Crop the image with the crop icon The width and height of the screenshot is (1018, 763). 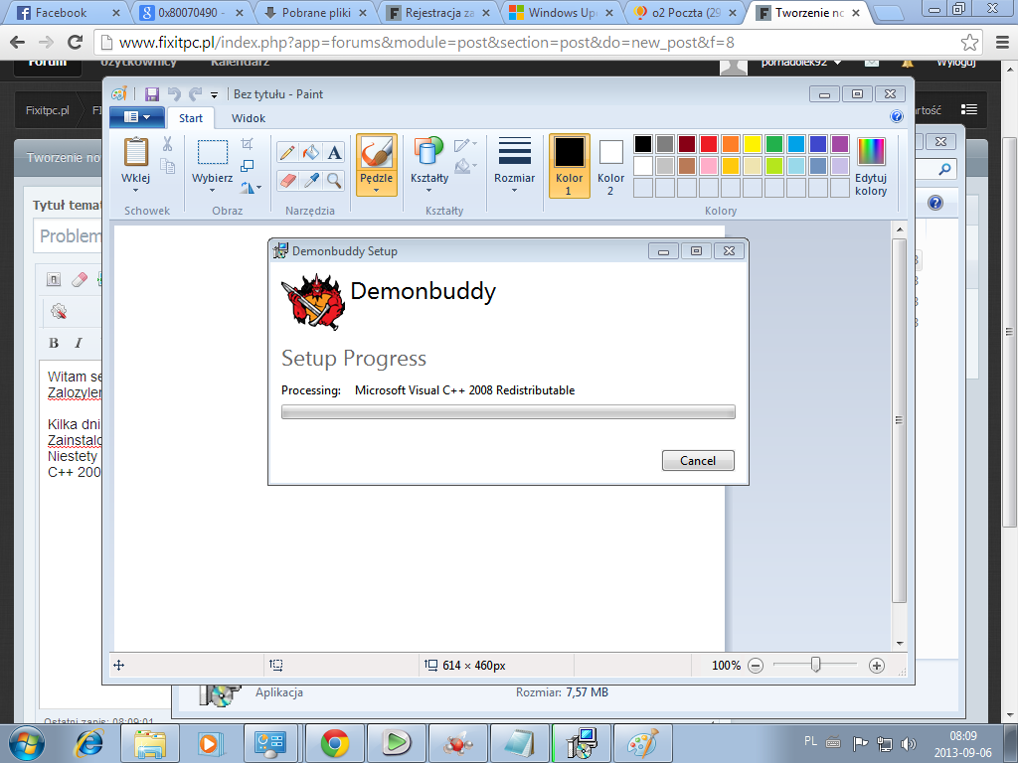click(x=247, y=143)
